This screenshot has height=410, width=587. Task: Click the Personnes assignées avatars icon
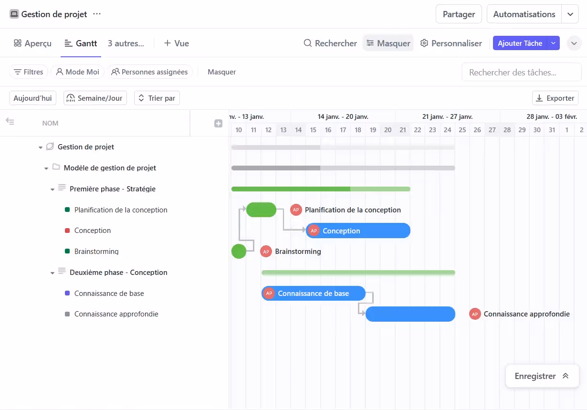pos(115,72)
